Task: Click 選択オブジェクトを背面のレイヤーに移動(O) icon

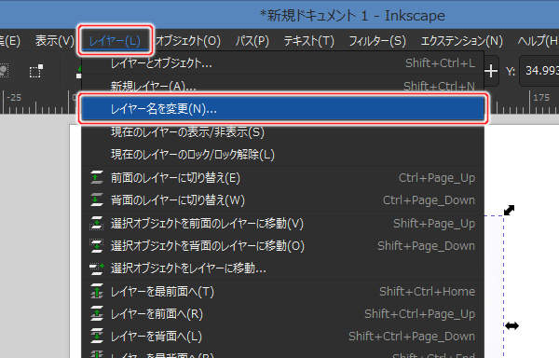Action: point(97,246)
